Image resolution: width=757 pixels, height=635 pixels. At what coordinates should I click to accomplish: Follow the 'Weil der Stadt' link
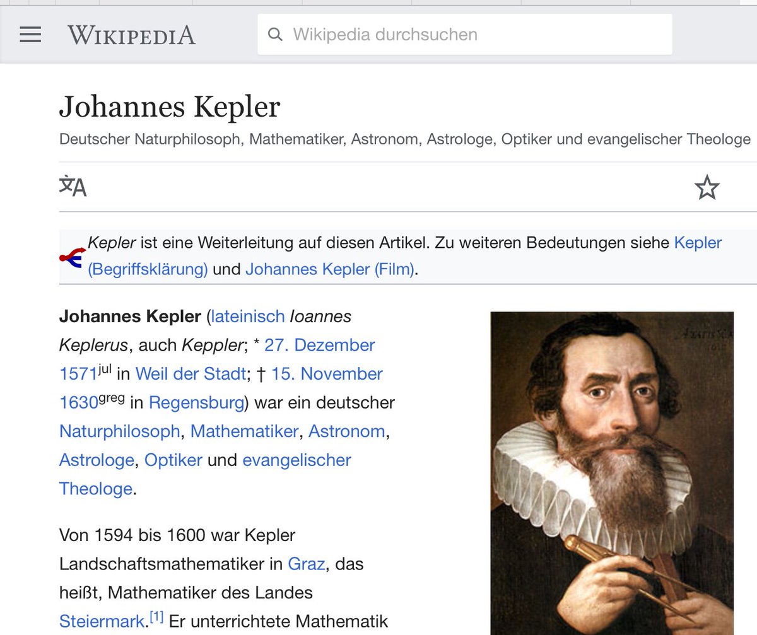pos(190,374)
